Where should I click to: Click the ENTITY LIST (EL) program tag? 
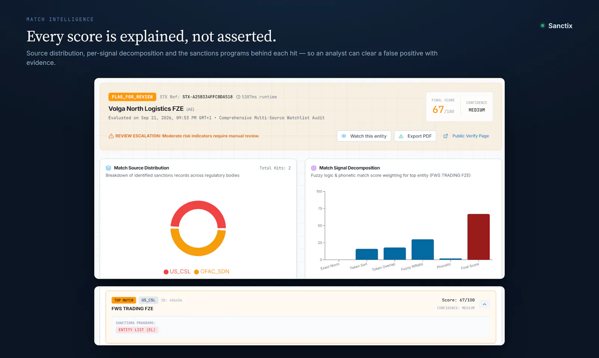[x=137, y=330]
